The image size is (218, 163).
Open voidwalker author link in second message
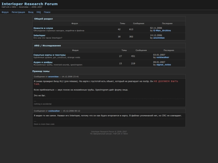tap(54, 111)
